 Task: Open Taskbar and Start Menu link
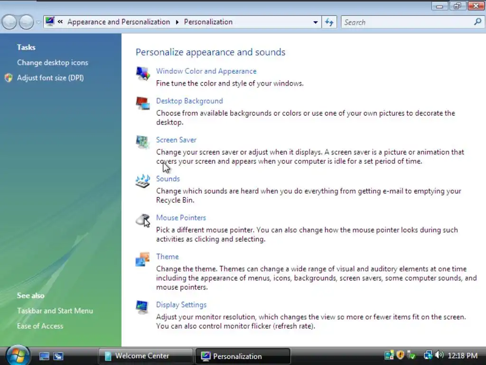[55, 311]
